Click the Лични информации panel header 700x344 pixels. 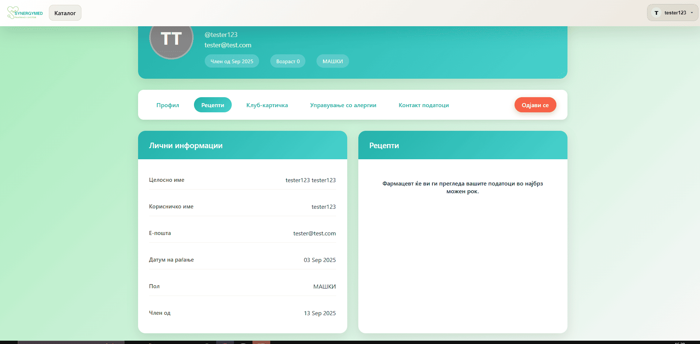point(186,146)
